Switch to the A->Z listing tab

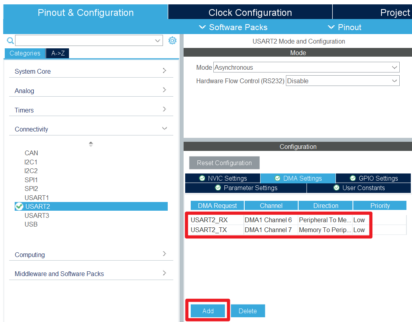pyautogui.click(x=57, y=53)
